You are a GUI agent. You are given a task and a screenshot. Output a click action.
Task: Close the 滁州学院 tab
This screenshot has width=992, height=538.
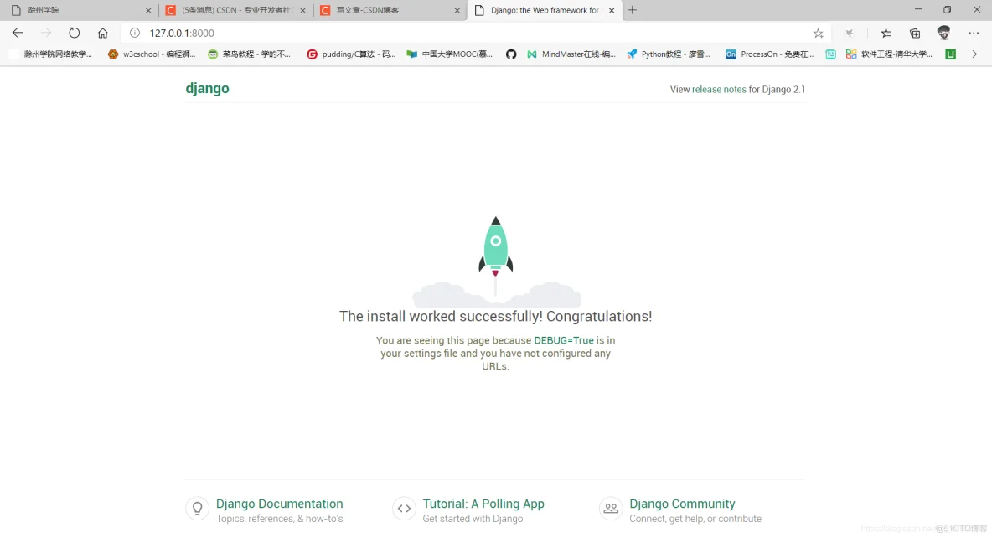pyautogui.click(x=148, y=10)
